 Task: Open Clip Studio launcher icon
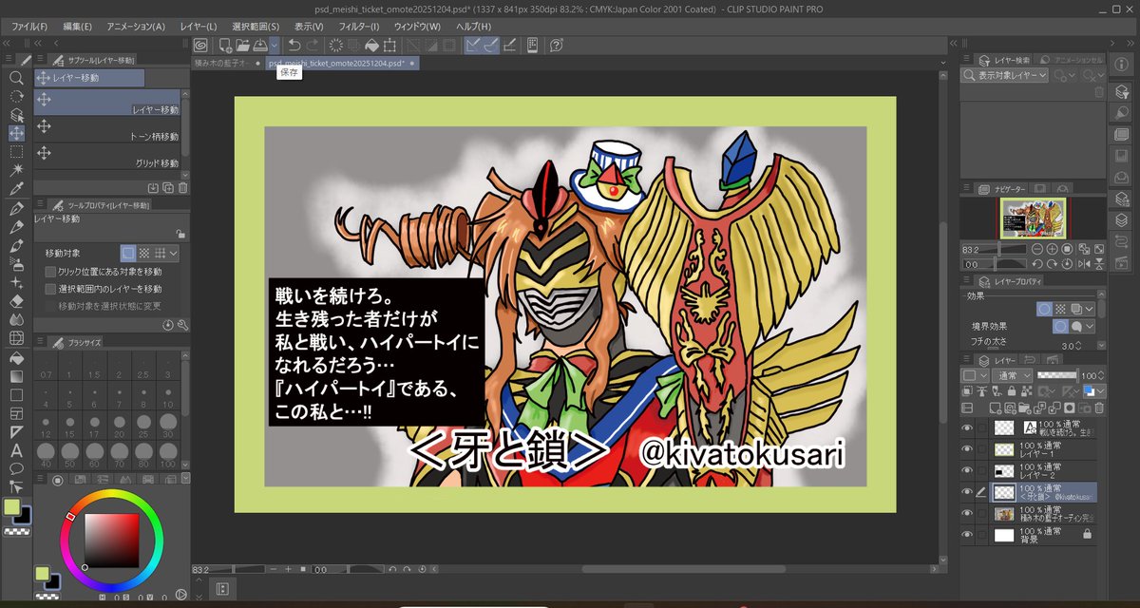click(x=200, y=45)
